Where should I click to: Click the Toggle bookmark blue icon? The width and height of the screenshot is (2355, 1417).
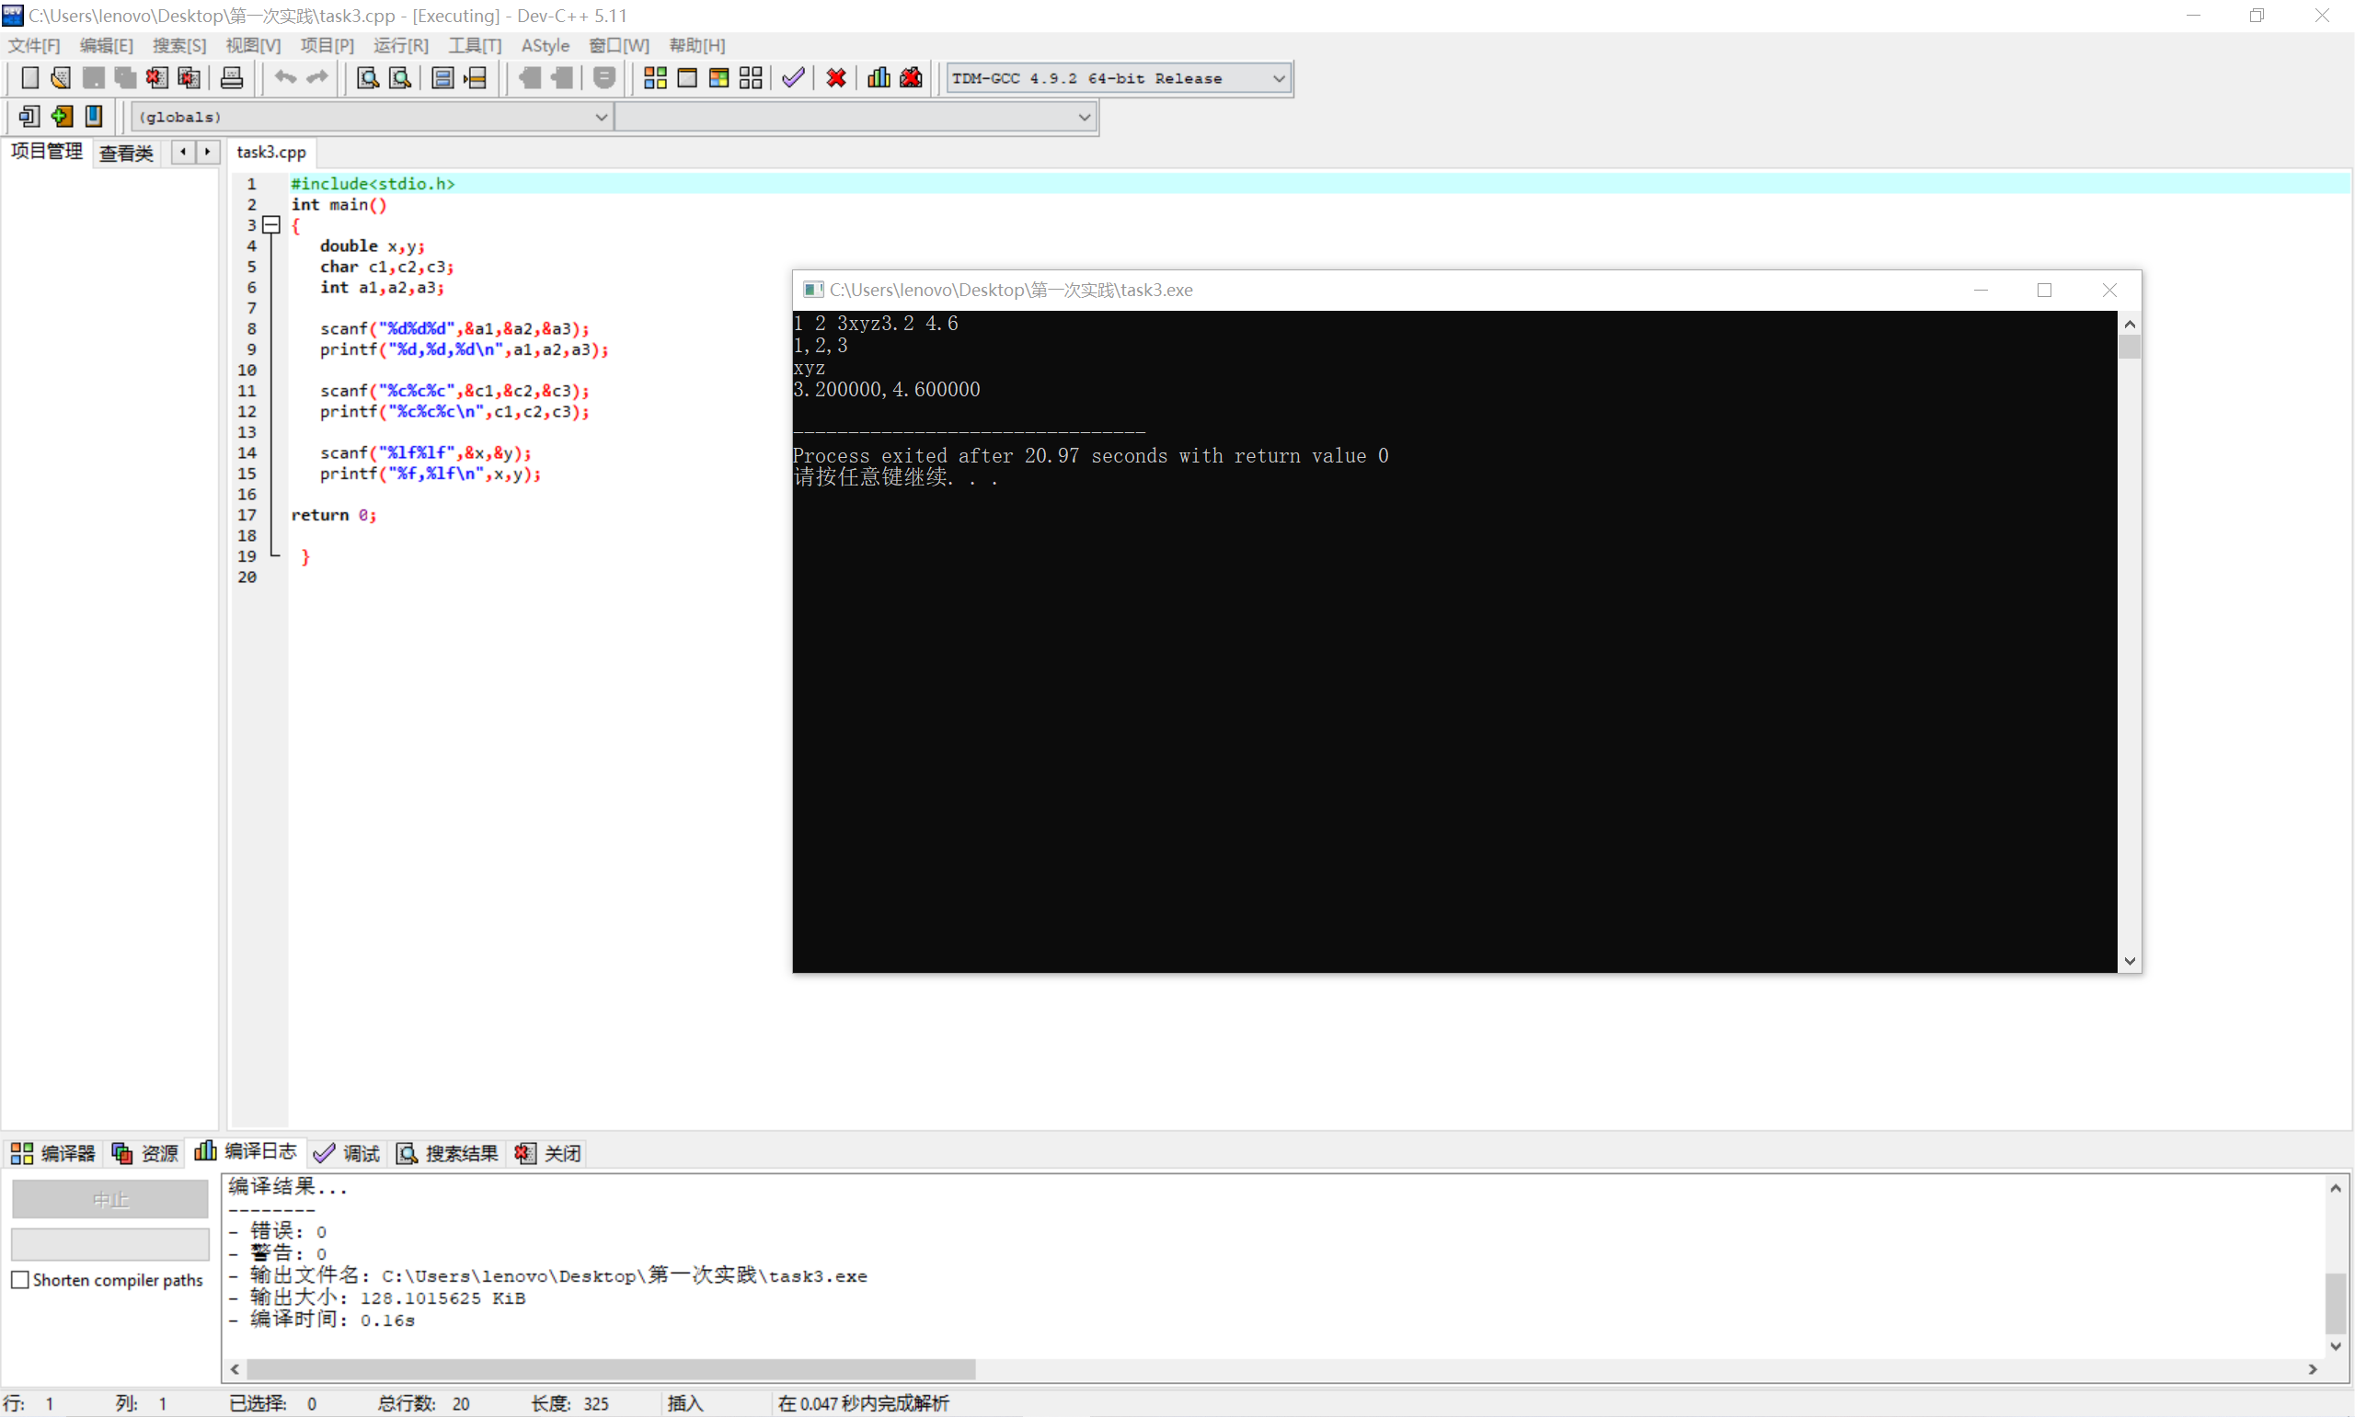pos(94,117)
